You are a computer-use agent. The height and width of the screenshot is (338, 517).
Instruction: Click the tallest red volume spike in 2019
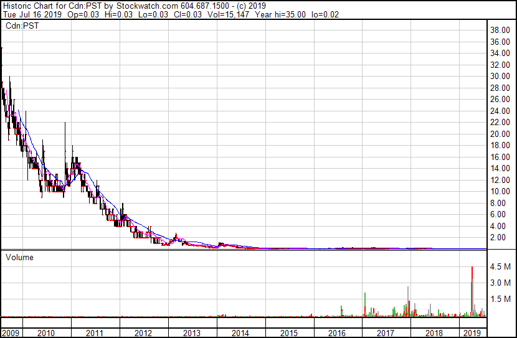(x=472, y=291)
